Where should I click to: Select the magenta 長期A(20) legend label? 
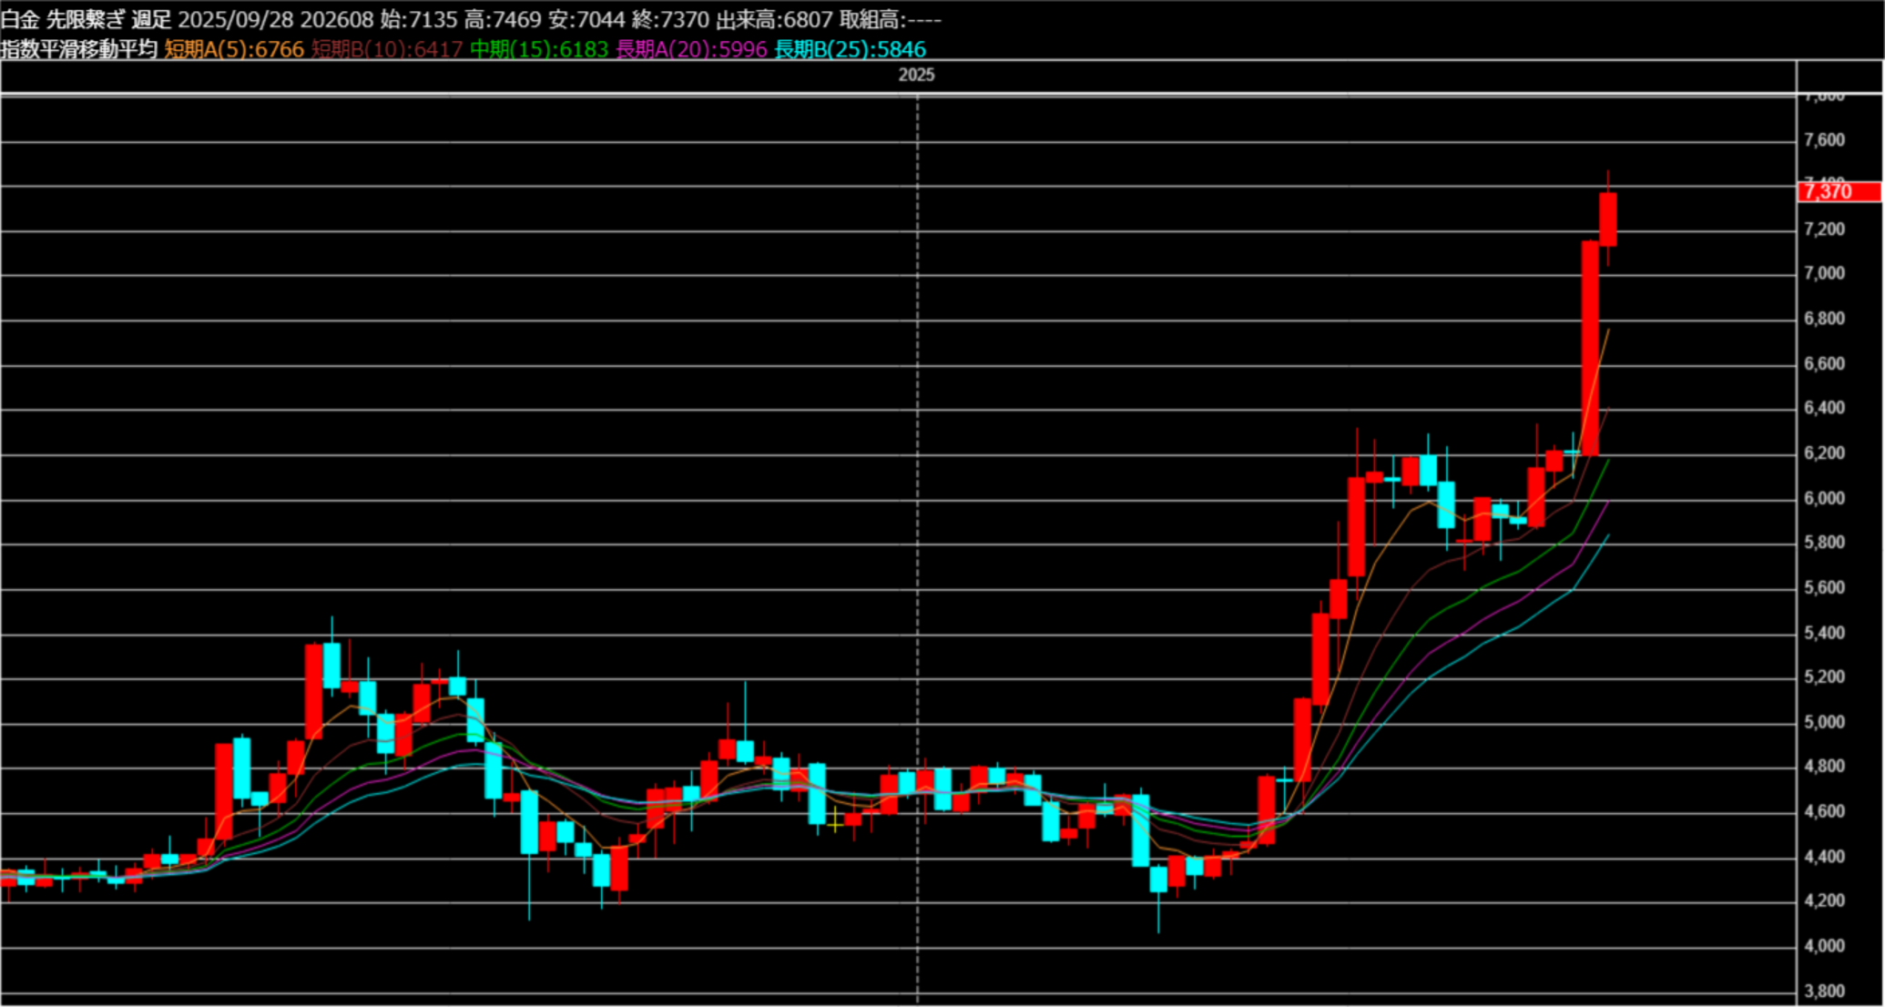pyautogui.click(x=691, y=49)
